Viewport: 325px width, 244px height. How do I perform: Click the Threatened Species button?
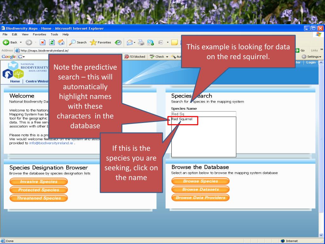pos(38,198)
